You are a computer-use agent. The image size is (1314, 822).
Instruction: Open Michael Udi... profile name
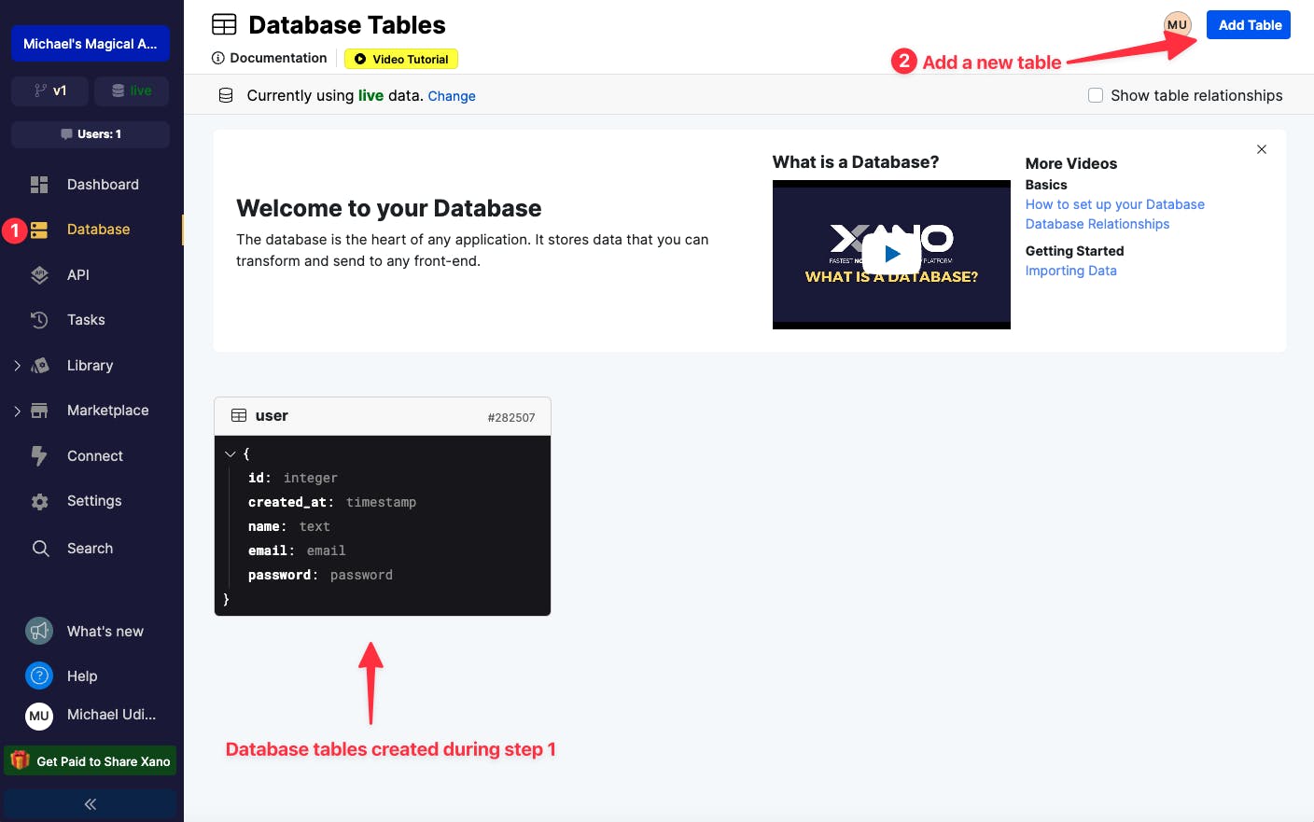112,715
